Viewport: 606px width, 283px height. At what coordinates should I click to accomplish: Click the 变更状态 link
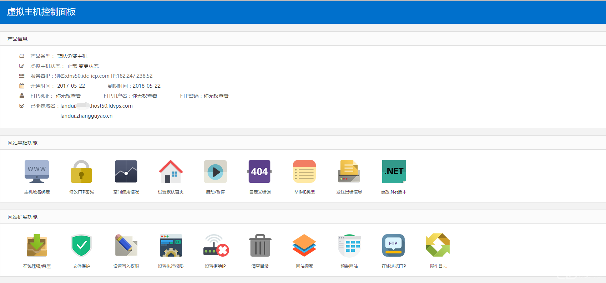click(89, 66)
